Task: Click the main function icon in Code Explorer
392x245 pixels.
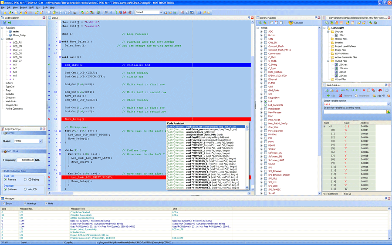Action: (10, 31)
